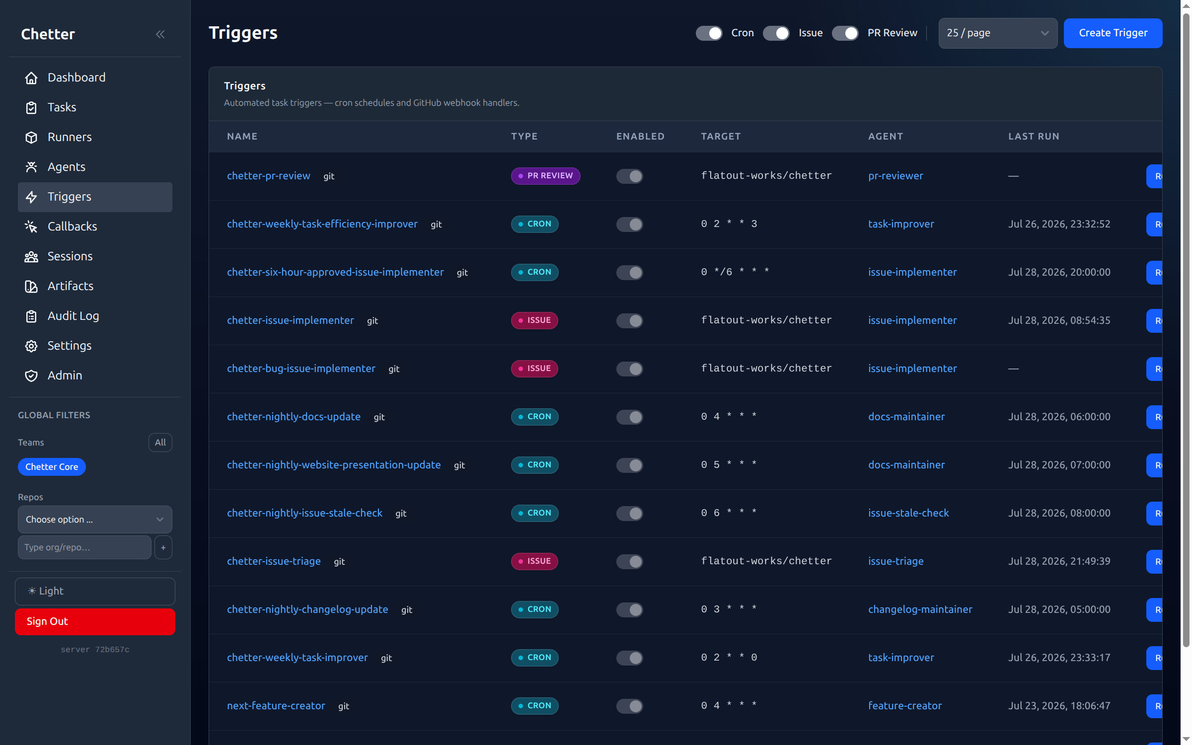
Task: Open the 25 / page dropdown
Action: coord(997,33)
